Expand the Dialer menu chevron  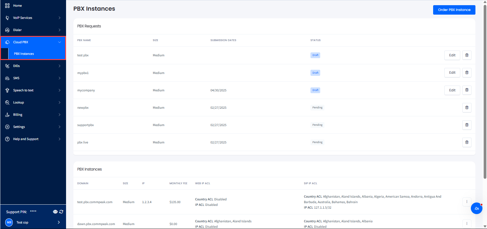point(59,30)
